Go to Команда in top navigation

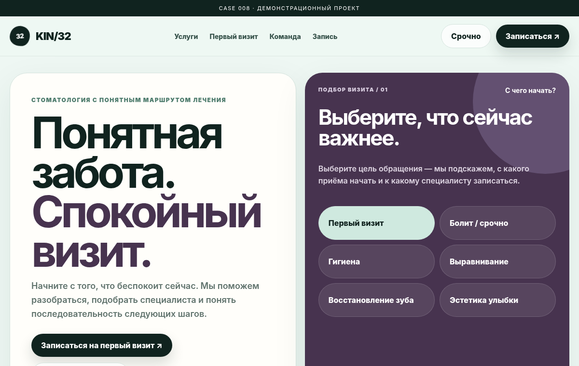point(285,37)
